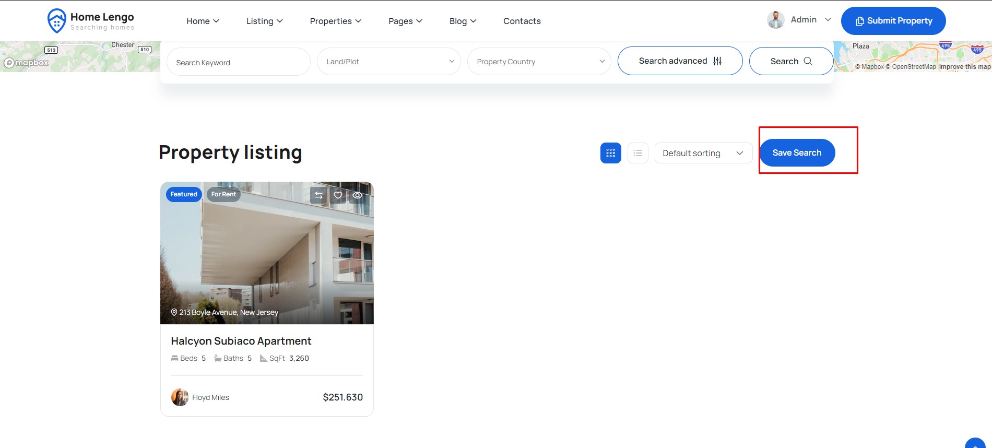The height and width of the screenshot is (448, 992).
Task: Click the For Rent badge
Action: click(223, 194)
